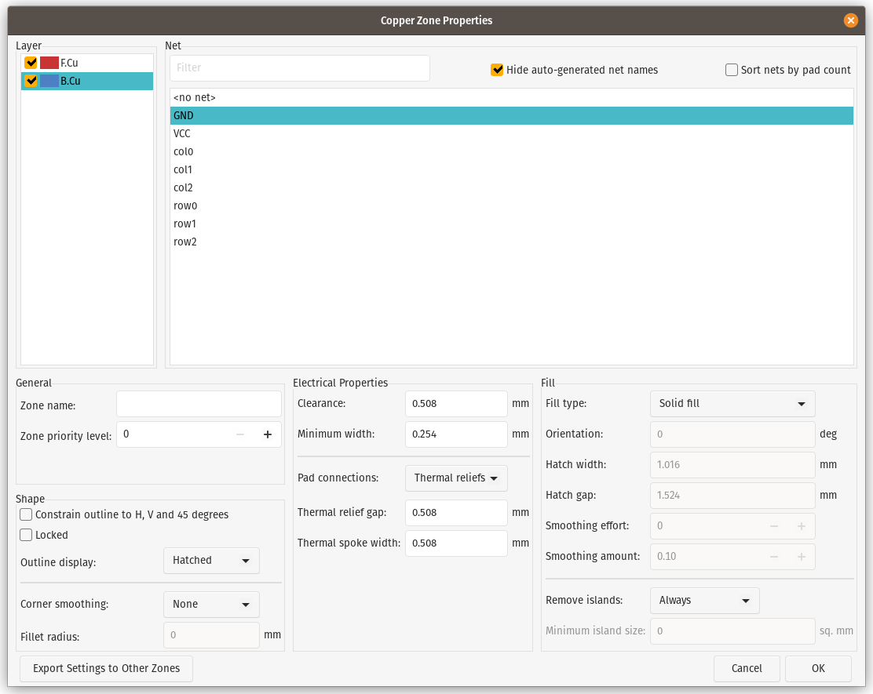Expand the Pad connections dropdown
Image resolution: width=873 pixels, height=694 pixels.
click(456, 478)
